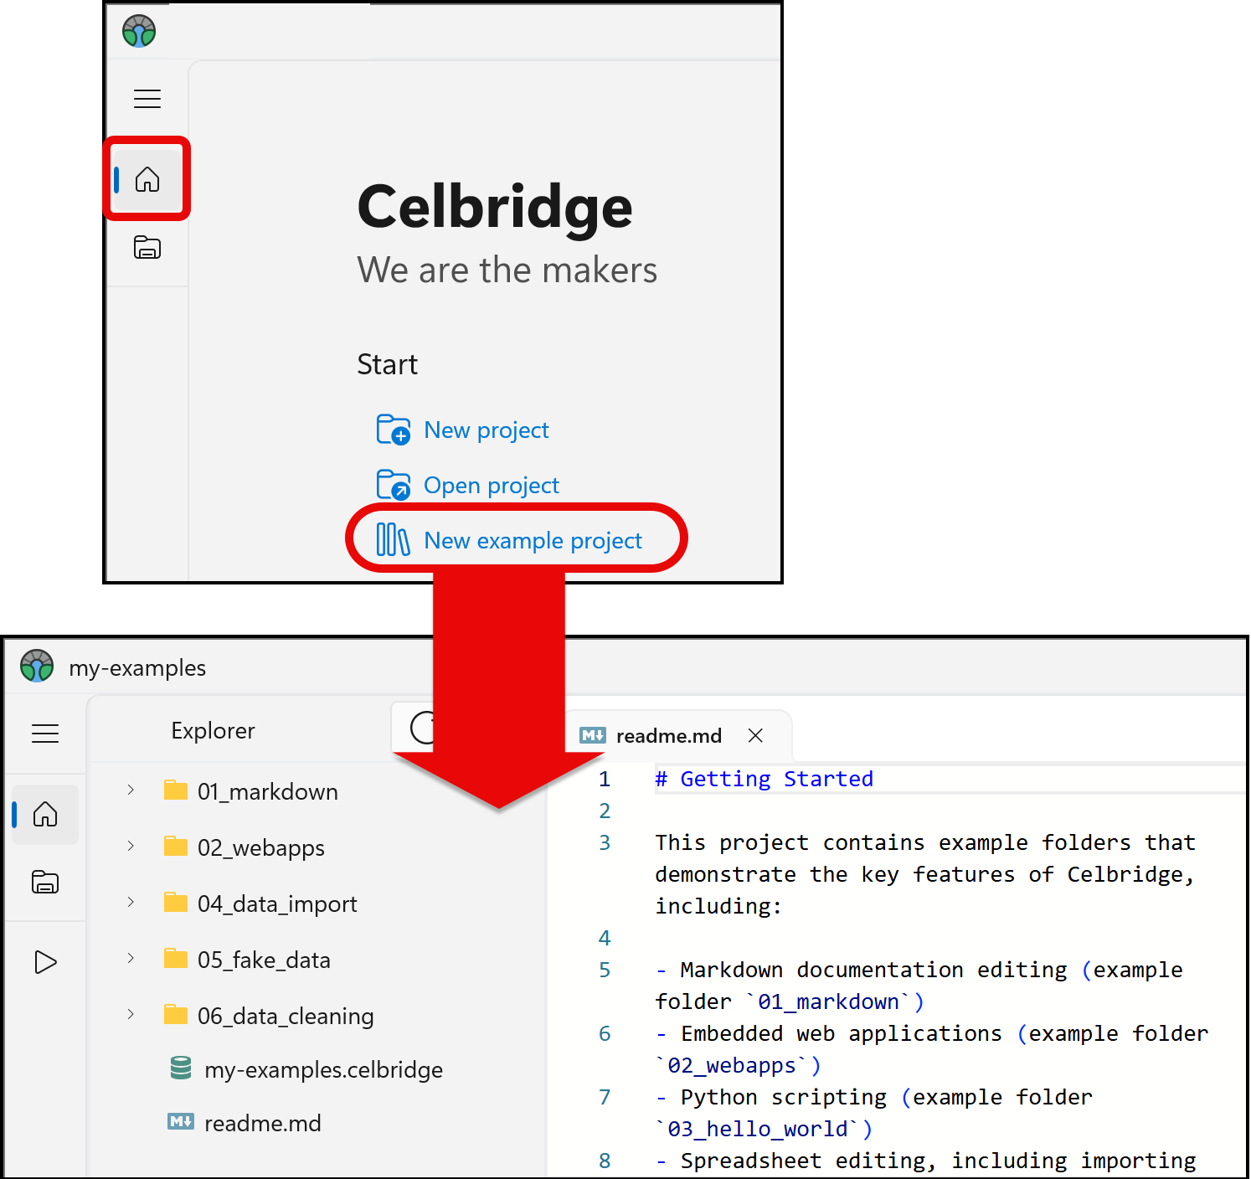This screenshot has height=1179, width=1251.
Task: Click the Celbridge logo in the top window
Action: coord(138,31)
